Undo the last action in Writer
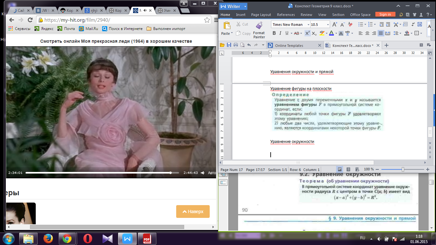Viewport: 436px width, 245px height. pos(249,45)
